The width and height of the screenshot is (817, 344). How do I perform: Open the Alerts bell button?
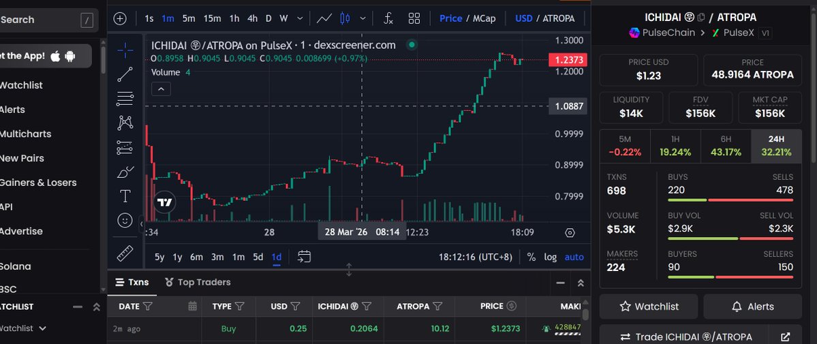pos(752,307)
